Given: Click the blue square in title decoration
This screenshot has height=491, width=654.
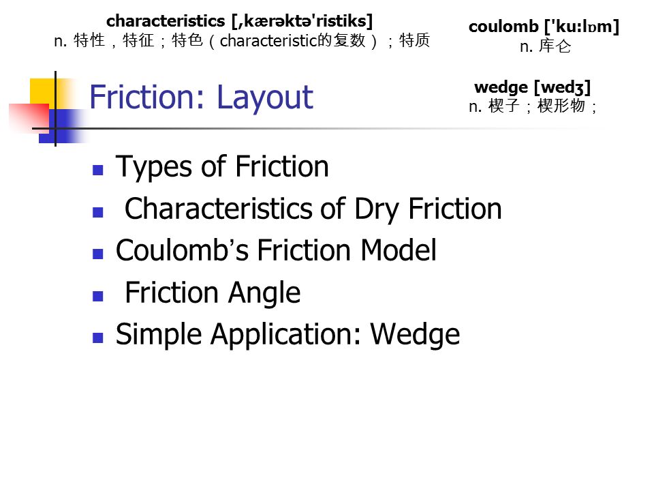Looking at the screenshot, I should tap(63, 126).
